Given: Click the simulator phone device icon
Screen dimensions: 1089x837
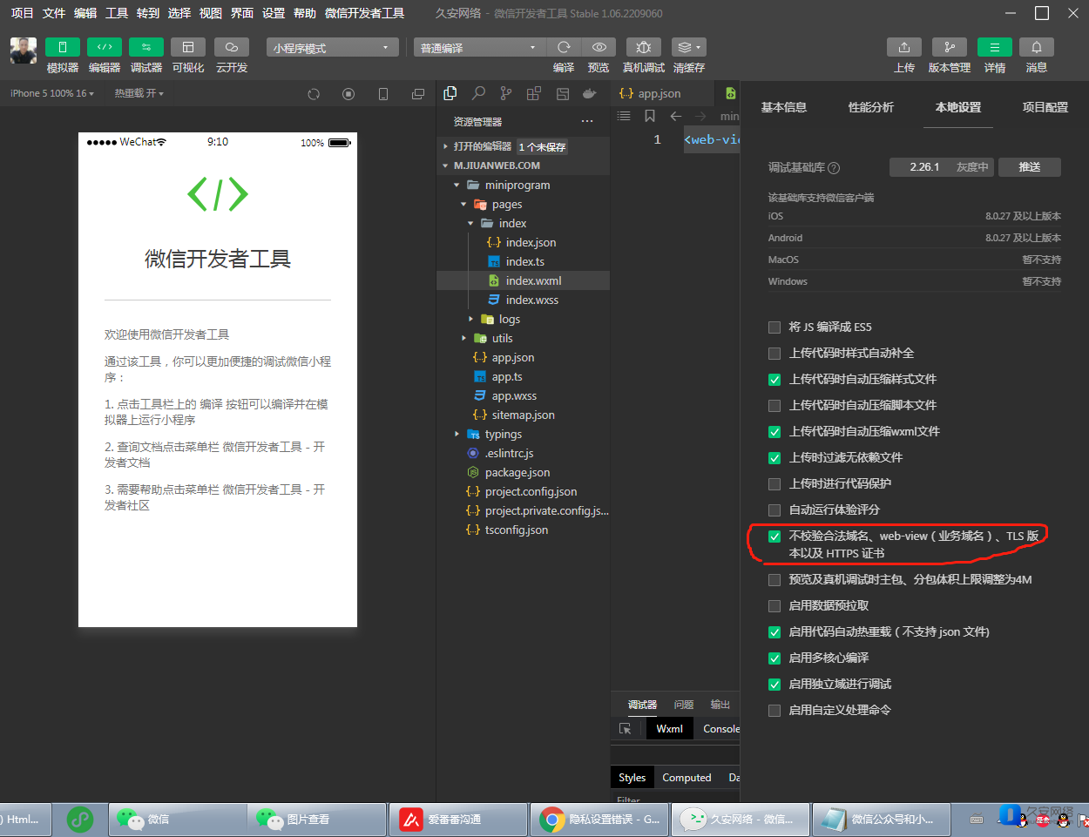Looking at the screenshot, I should [x=383, y=94].
